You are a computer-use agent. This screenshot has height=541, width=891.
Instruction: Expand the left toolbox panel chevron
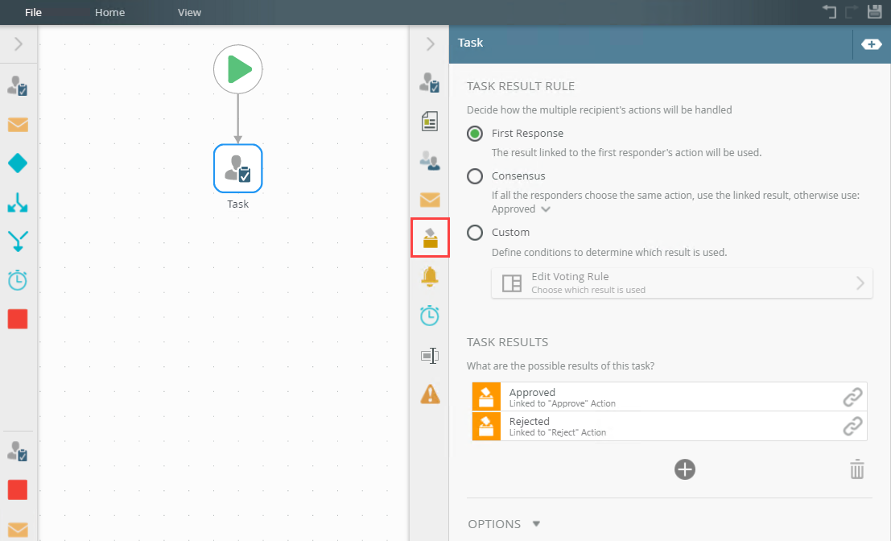[x=19, y=43]
